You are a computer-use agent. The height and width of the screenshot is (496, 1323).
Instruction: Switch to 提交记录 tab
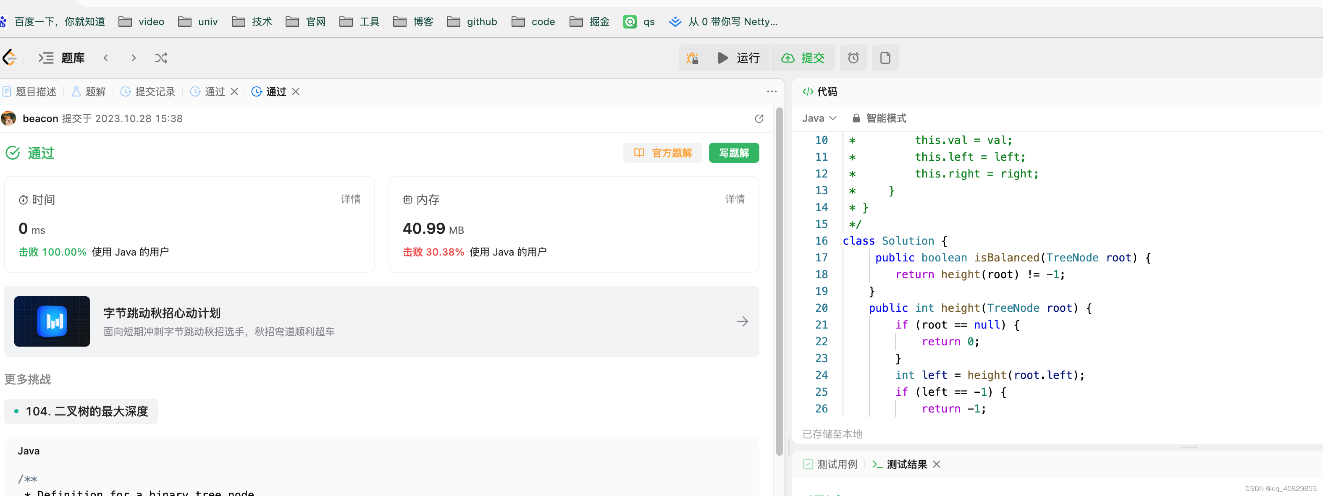click(x=148, y=92)
